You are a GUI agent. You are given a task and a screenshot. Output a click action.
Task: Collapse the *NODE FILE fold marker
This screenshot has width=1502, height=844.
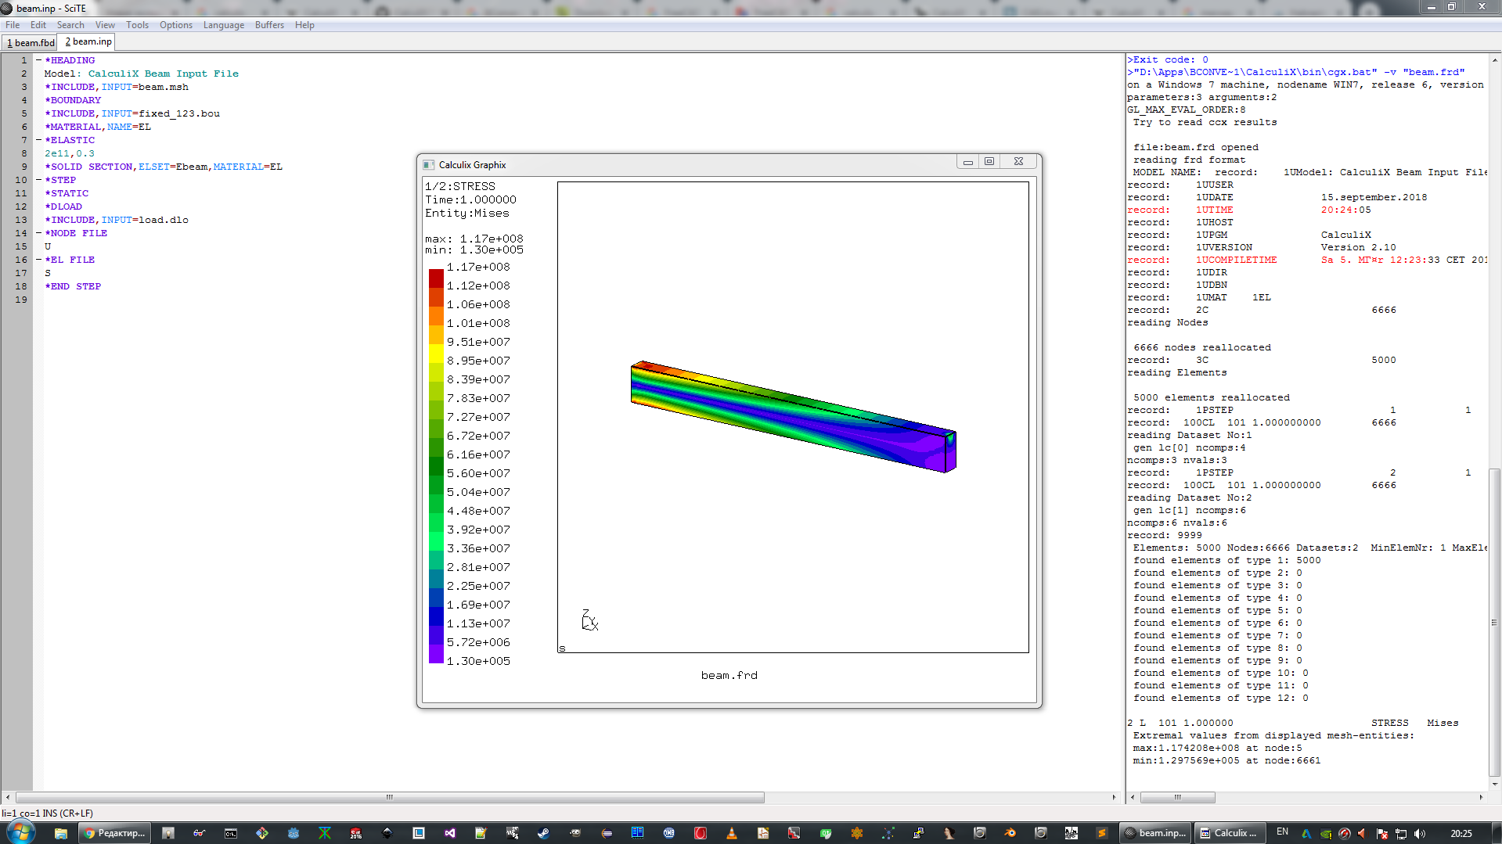38,233
